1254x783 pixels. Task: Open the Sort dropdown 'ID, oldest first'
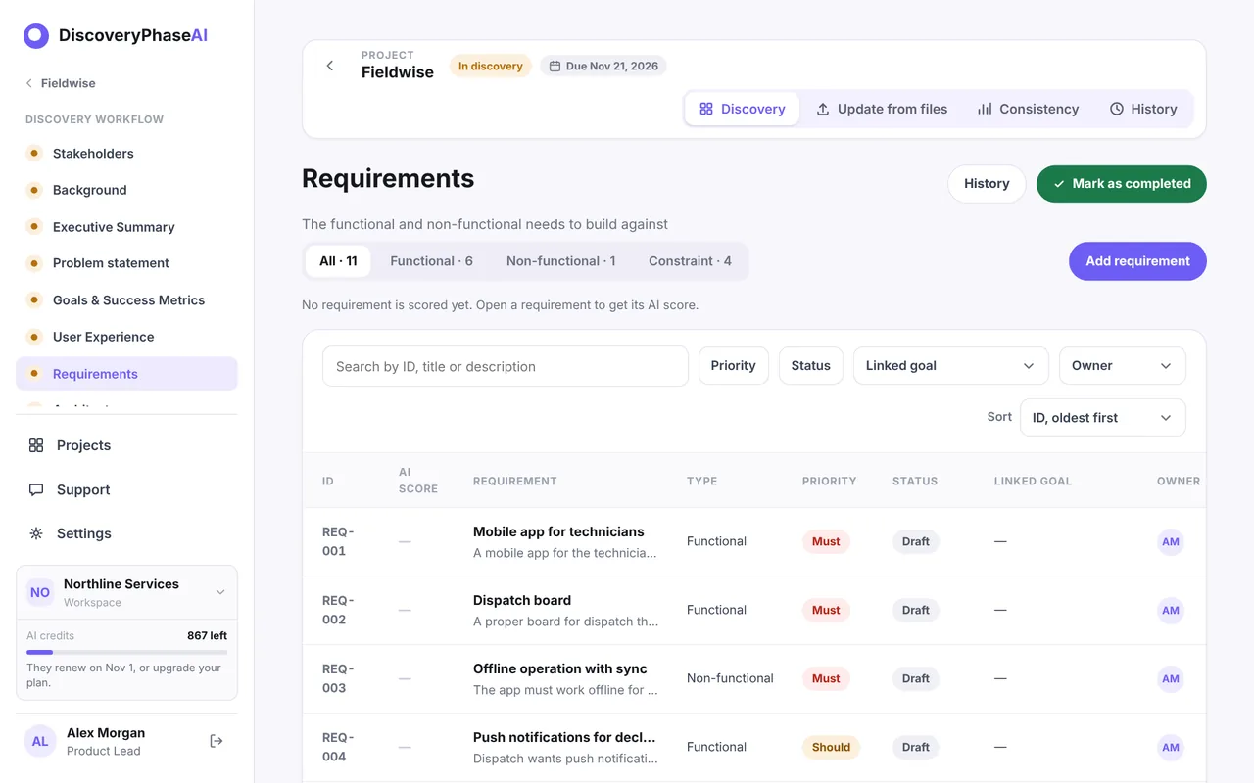tap(1103, 418)
